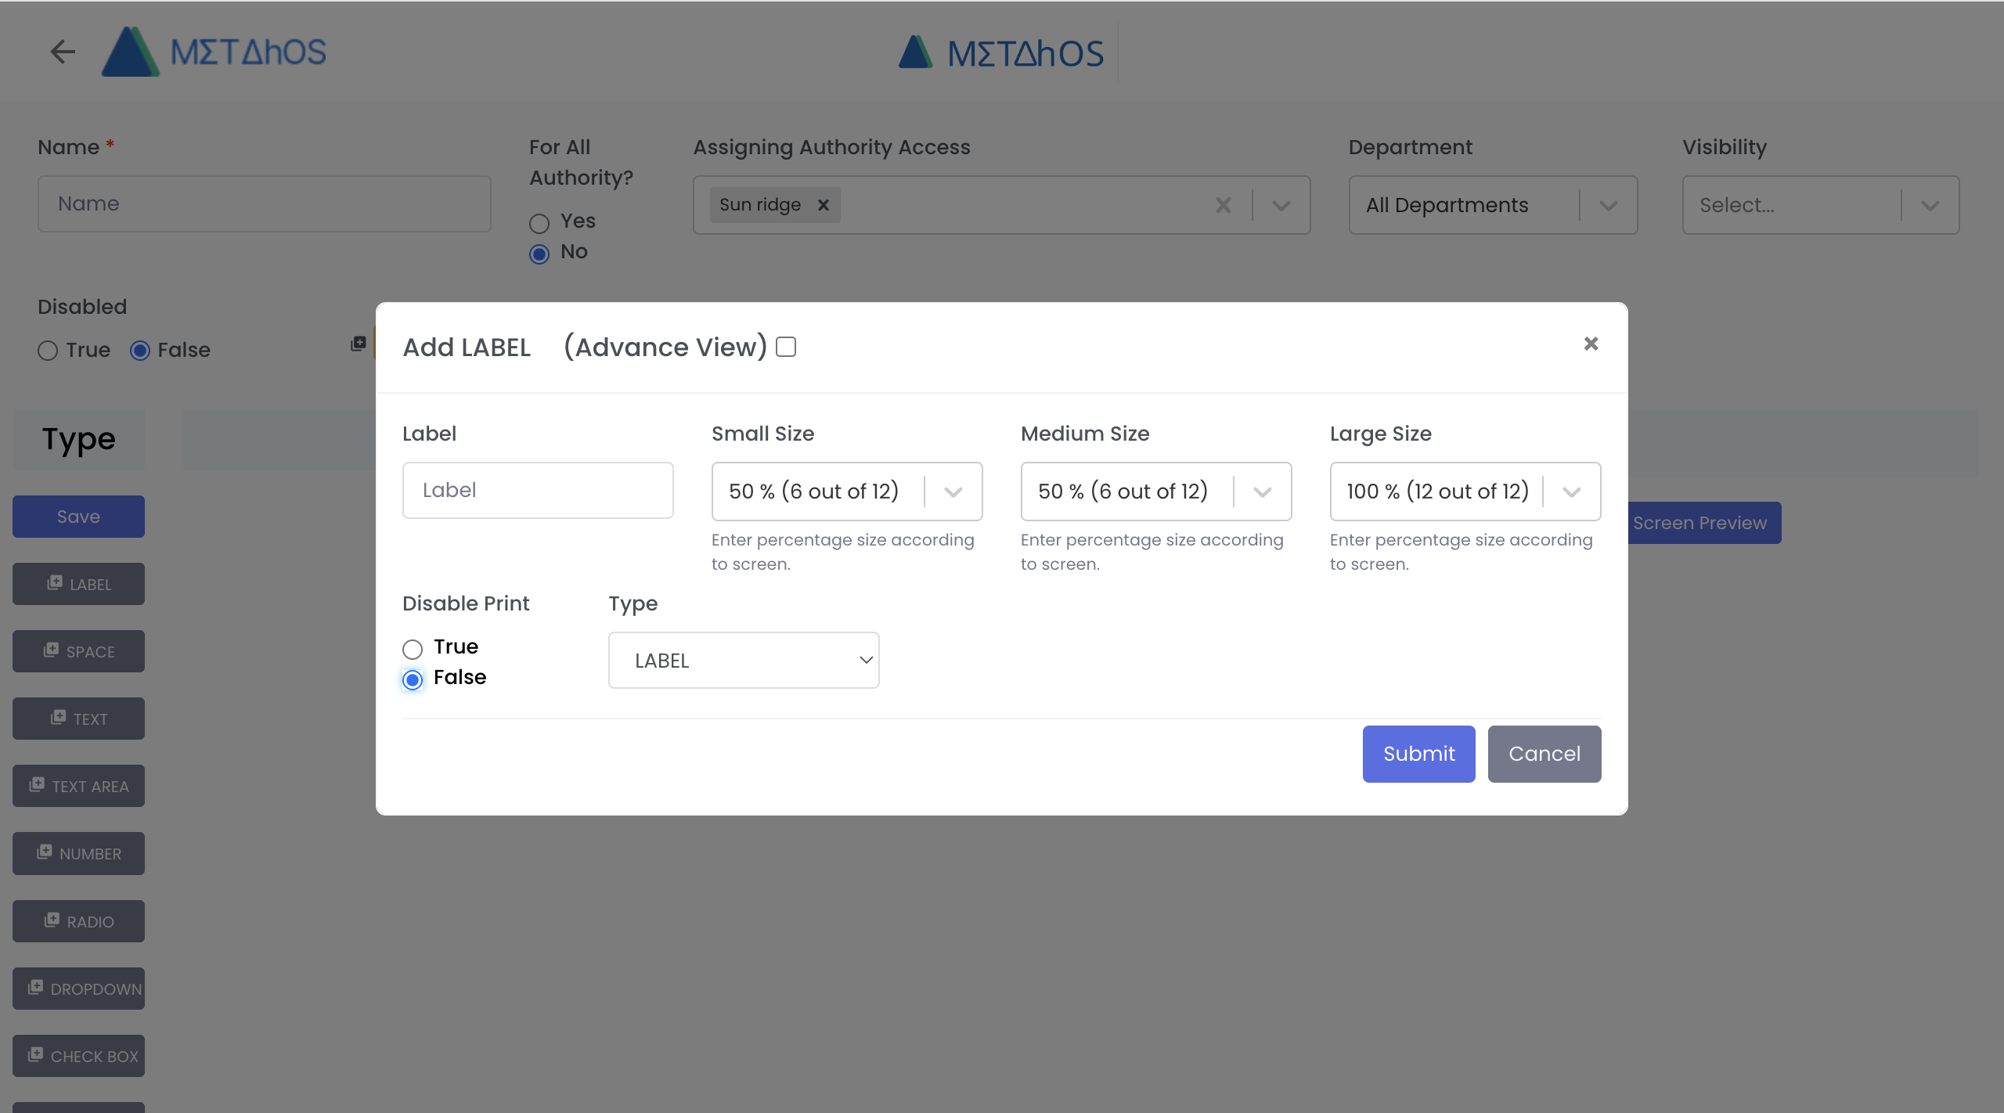Select True for Disable Print
Viewport: 2004px width, 1113px height.
tap(413, 649)
